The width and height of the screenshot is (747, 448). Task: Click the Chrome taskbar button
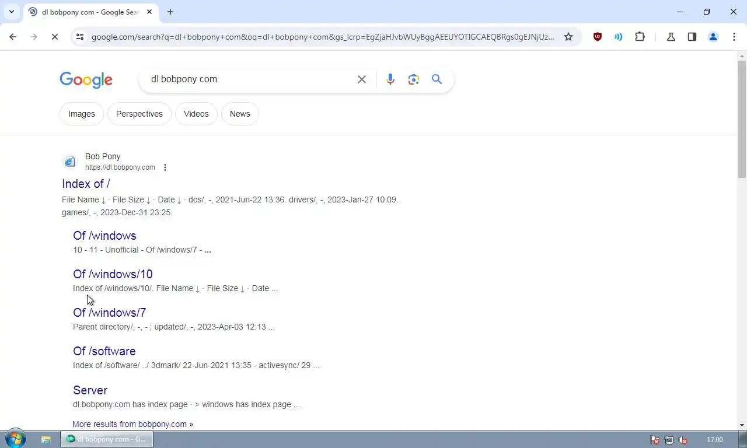click(107, 439)
